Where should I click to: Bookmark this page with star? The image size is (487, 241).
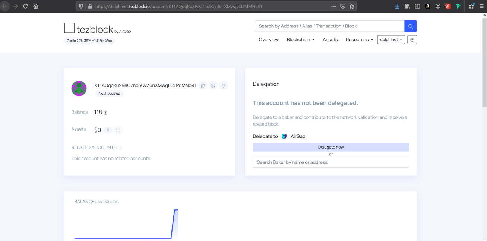pos(352,6)
